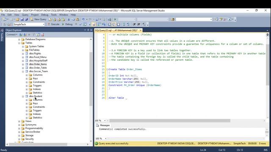
Task: Click the Parse query checkmark icon
Action: tap(80, 24)
